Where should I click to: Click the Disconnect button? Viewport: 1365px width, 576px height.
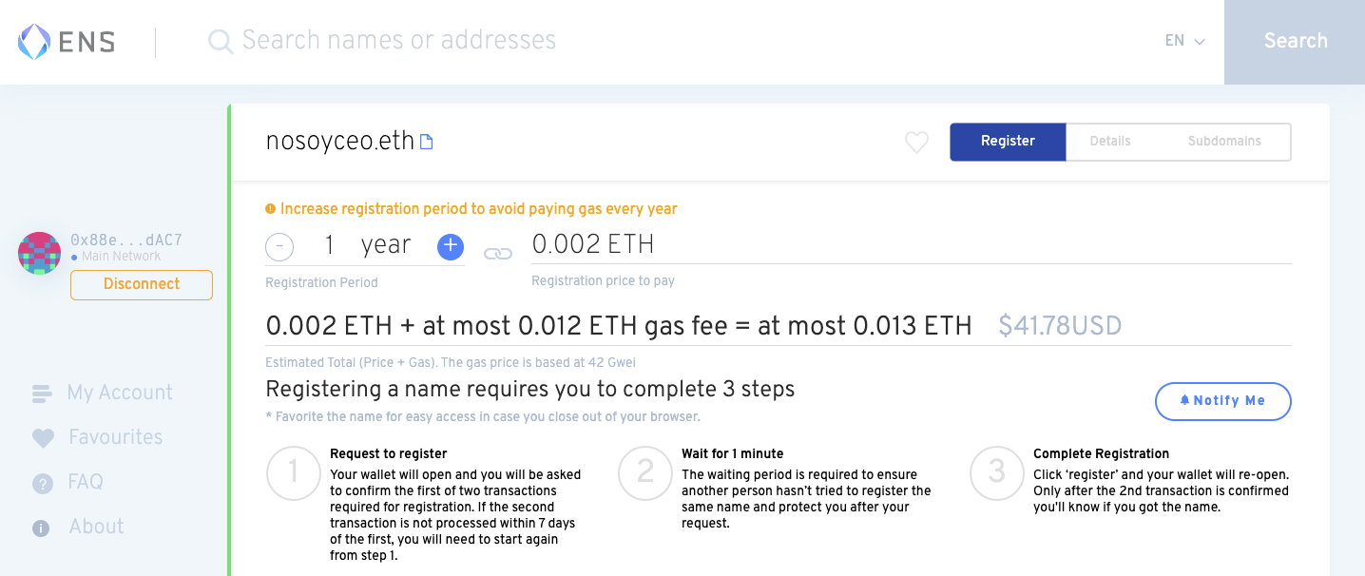click(x=141, y=283)
